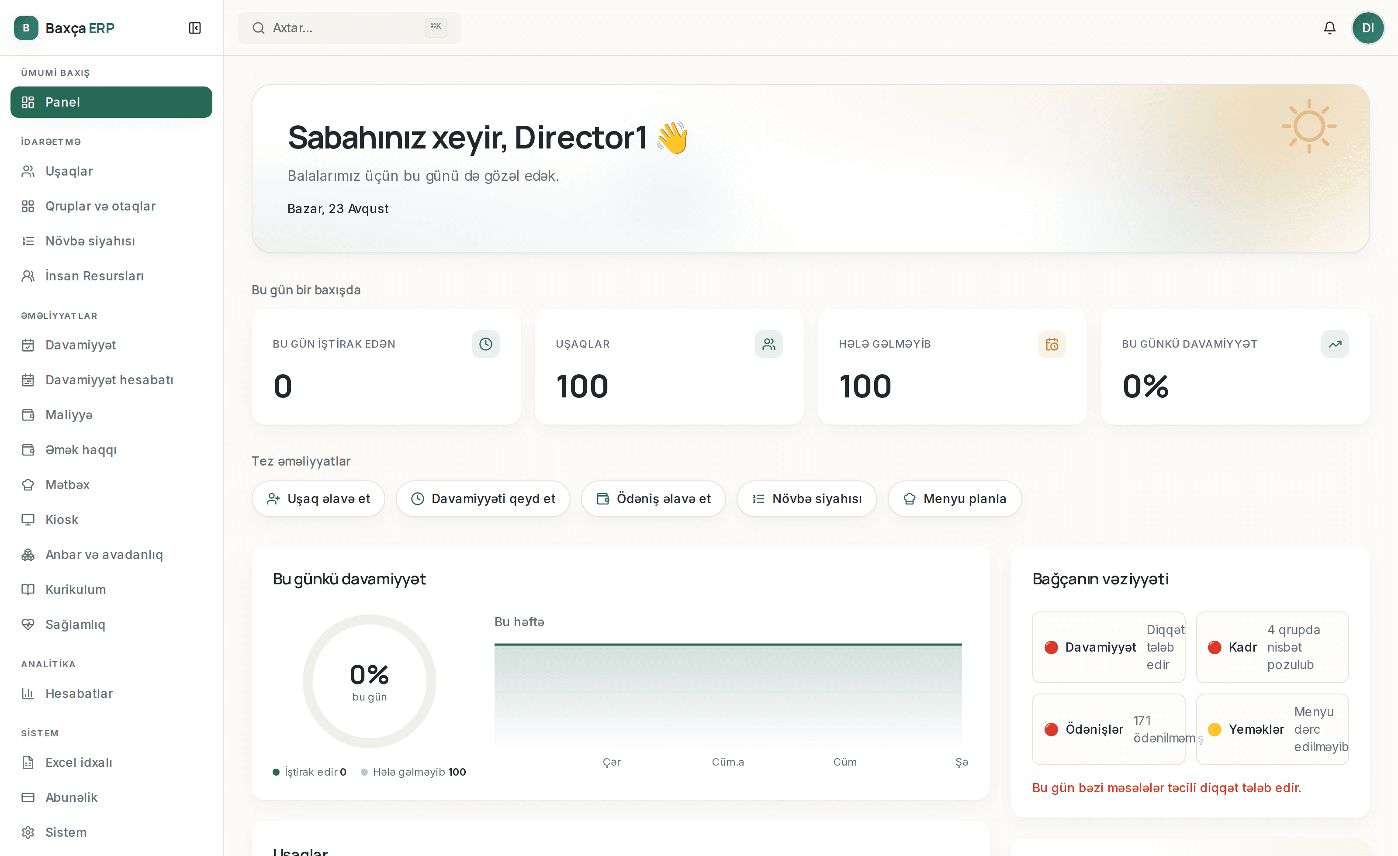Open Davamiyyət in the sidebar
The width and height of the screenshot is (1398, 856).
tap(111, 345)
